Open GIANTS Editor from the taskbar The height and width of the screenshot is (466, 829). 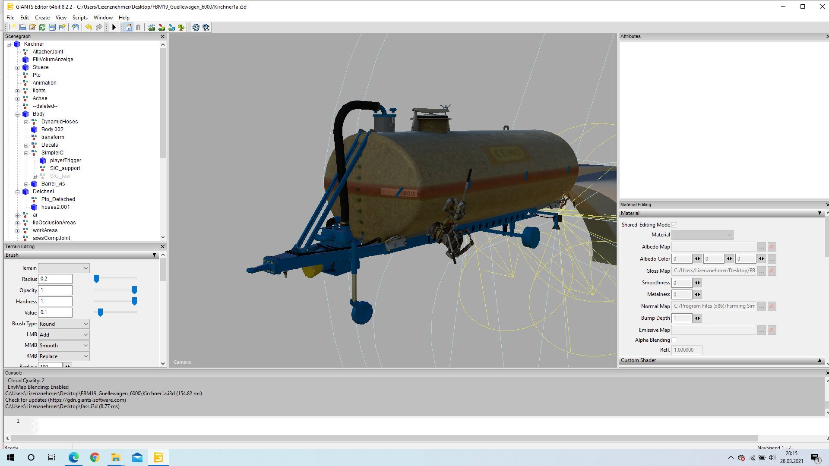158,457
